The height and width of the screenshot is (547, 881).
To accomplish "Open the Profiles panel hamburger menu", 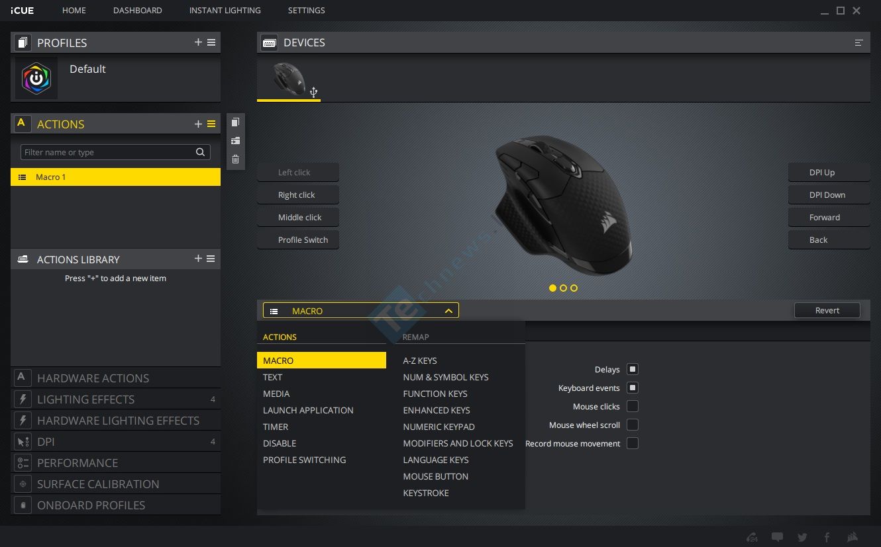I will click(x=211, y=42).
